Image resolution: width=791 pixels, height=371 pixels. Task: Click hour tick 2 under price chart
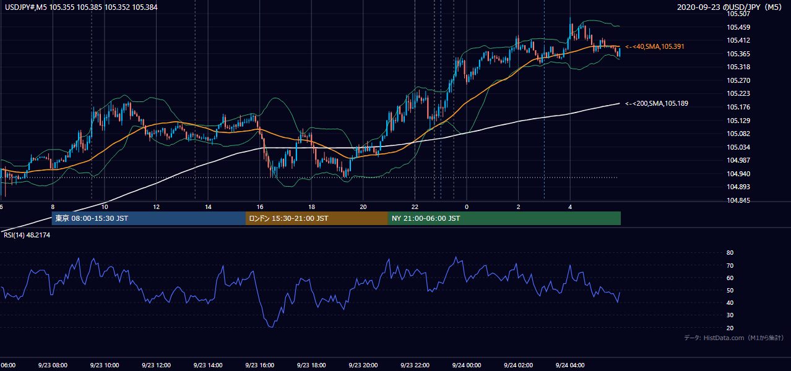519,207
